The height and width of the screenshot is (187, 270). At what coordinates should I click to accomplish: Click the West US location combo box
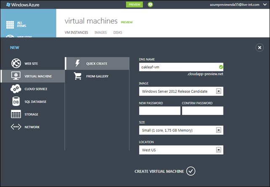coord(181,150)
